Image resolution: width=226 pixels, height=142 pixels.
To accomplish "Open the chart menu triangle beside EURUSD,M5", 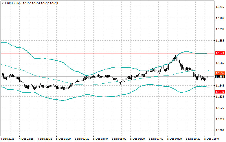I will 3,3.
